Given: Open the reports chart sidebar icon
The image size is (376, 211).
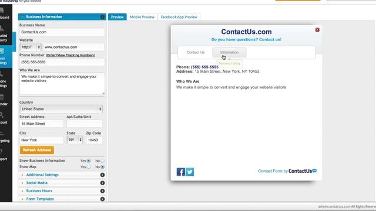Looking at the screenshot, I should pyautogui.click(x=2, y=28).
